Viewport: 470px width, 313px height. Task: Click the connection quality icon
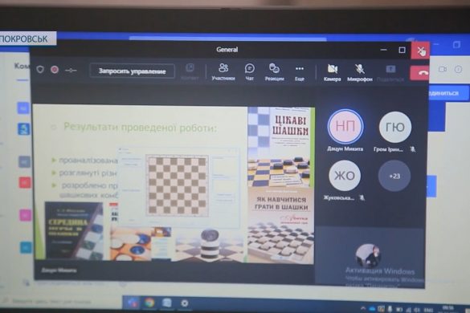[x=71, y=71]
